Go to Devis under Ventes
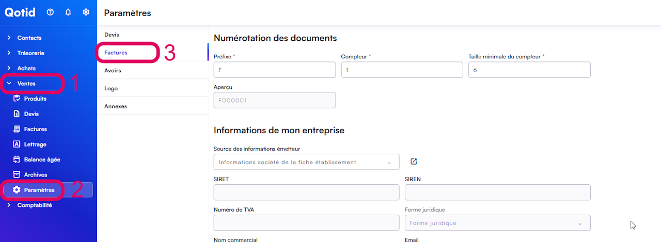The image size is (661, 242). (x=31, y=114)
